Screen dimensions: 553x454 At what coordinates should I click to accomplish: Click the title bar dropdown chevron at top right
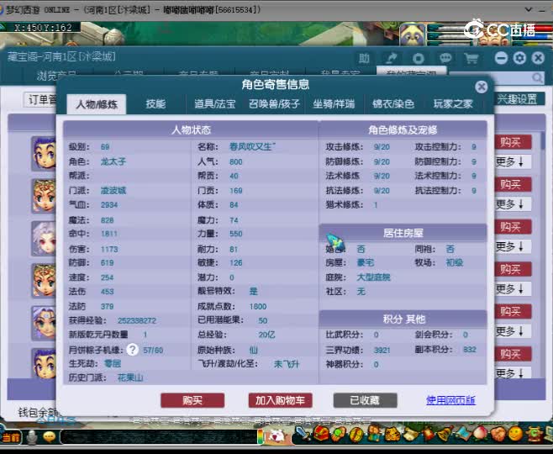click(x=529, y=9)
